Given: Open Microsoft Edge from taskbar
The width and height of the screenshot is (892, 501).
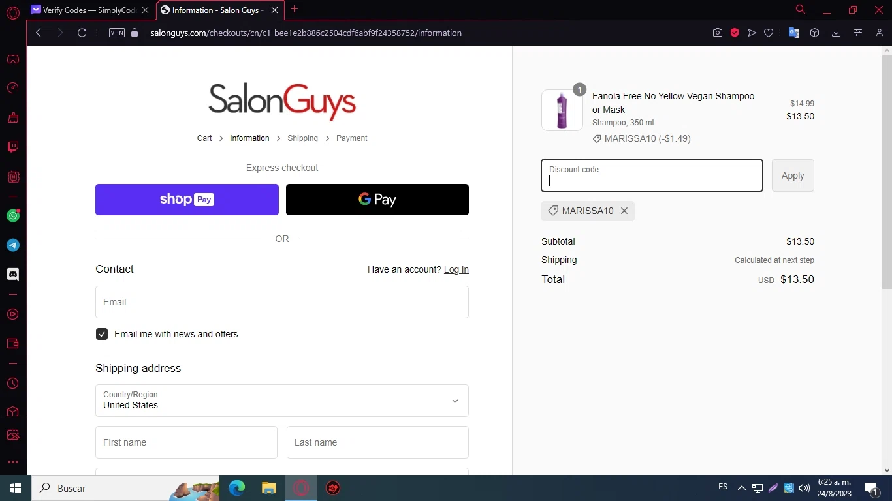Looking at the screenshot, I should 237,488.
